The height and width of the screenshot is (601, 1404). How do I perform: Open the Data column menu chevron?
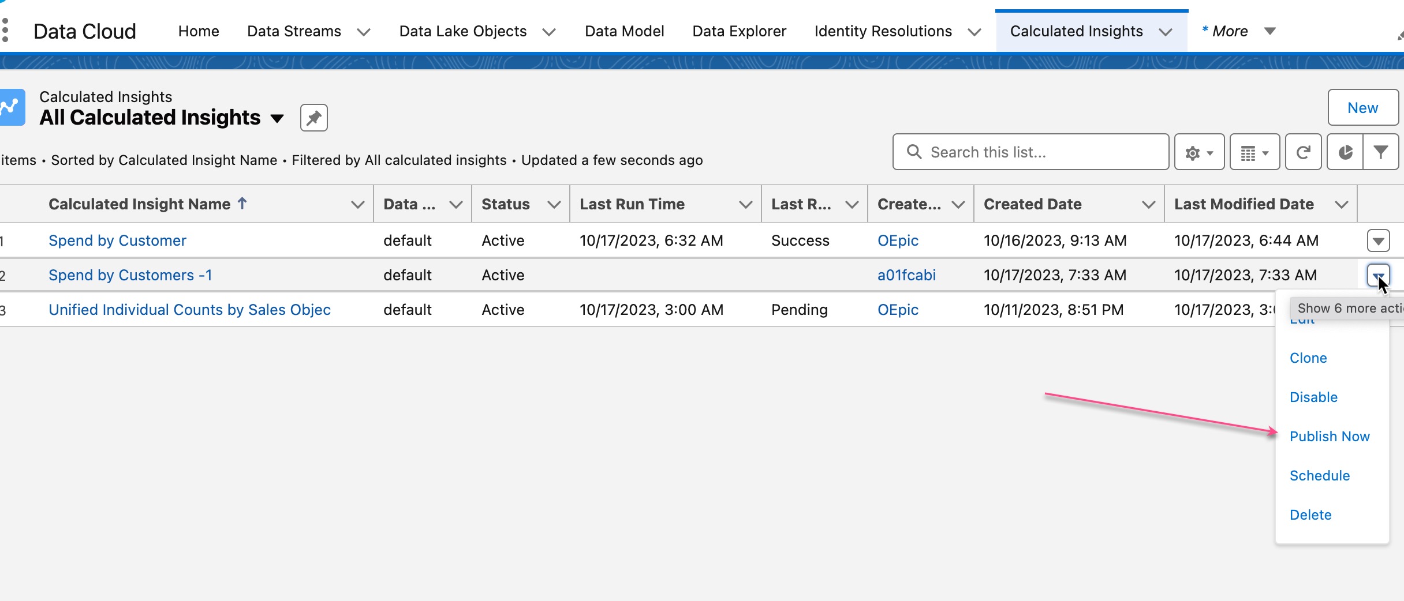click(x=456, y=204)
